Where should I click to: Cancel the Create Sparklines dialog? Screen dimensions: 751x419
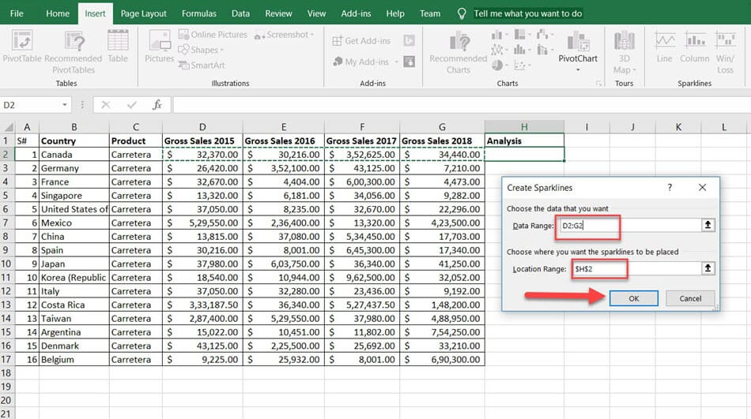coord(690,298)
